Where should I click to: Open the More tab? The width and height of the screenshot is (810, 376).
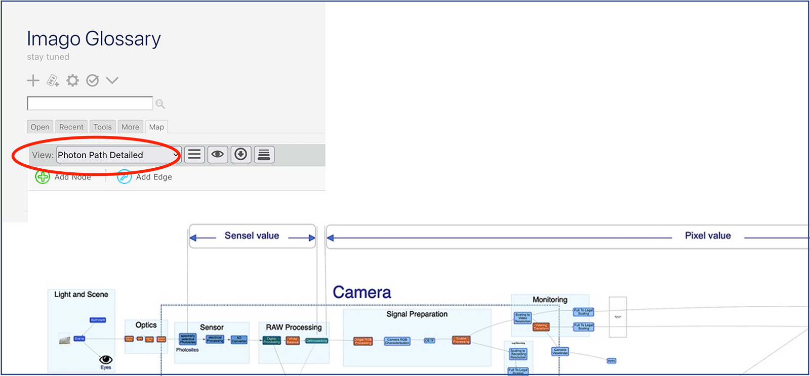pos(130,127)
